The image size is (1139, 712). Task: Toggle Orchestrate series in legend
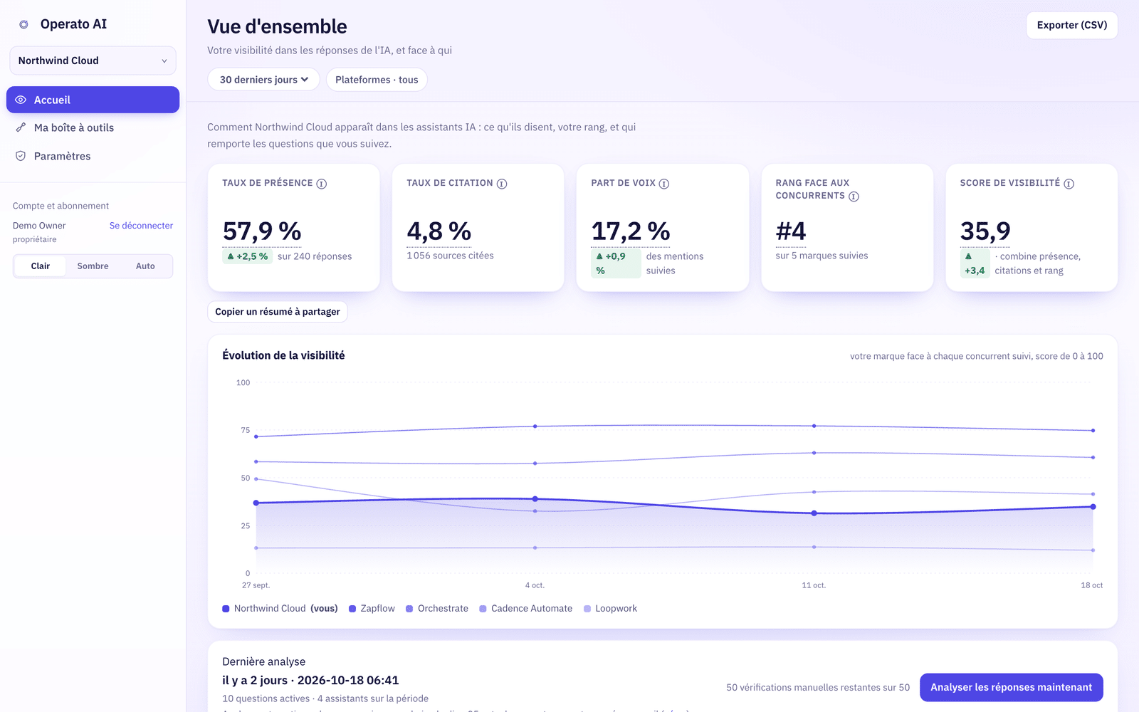[x=437, y=609]
